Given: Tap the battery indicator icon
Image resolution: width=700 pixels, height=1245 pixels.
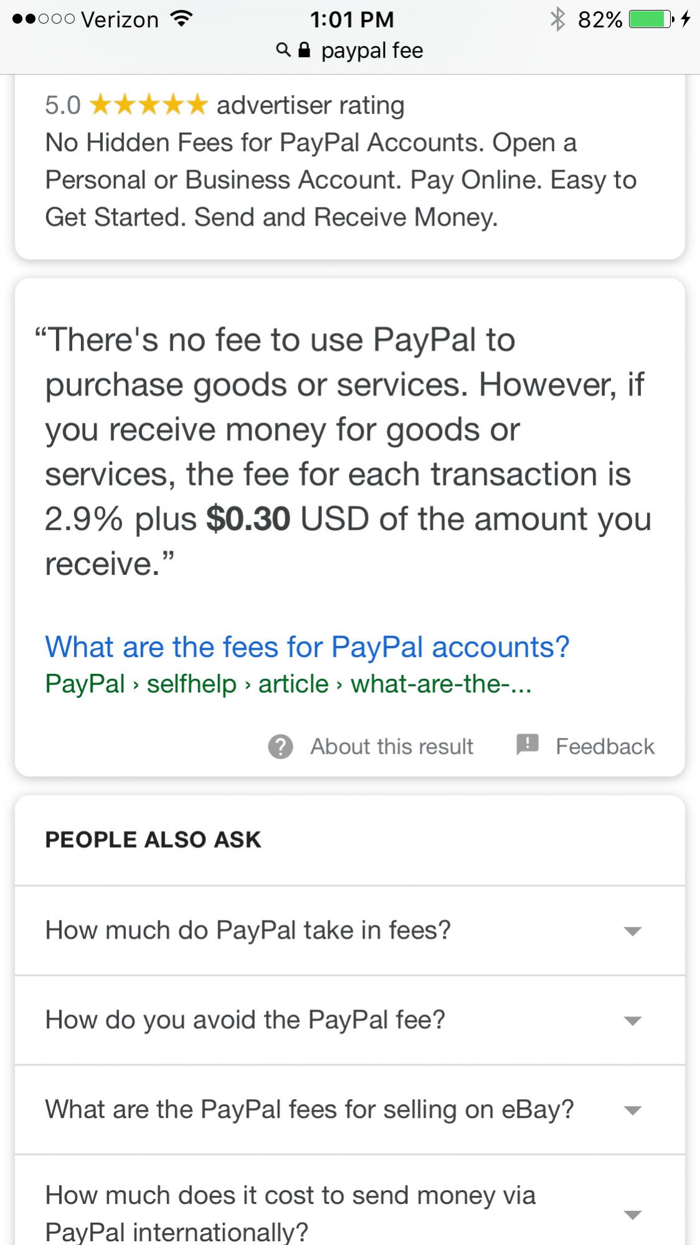Looking at the screenshot, I should point(651,19).
